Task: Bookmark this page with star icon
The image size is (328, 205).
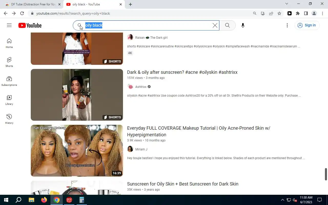Action: (x=279, y=13)
